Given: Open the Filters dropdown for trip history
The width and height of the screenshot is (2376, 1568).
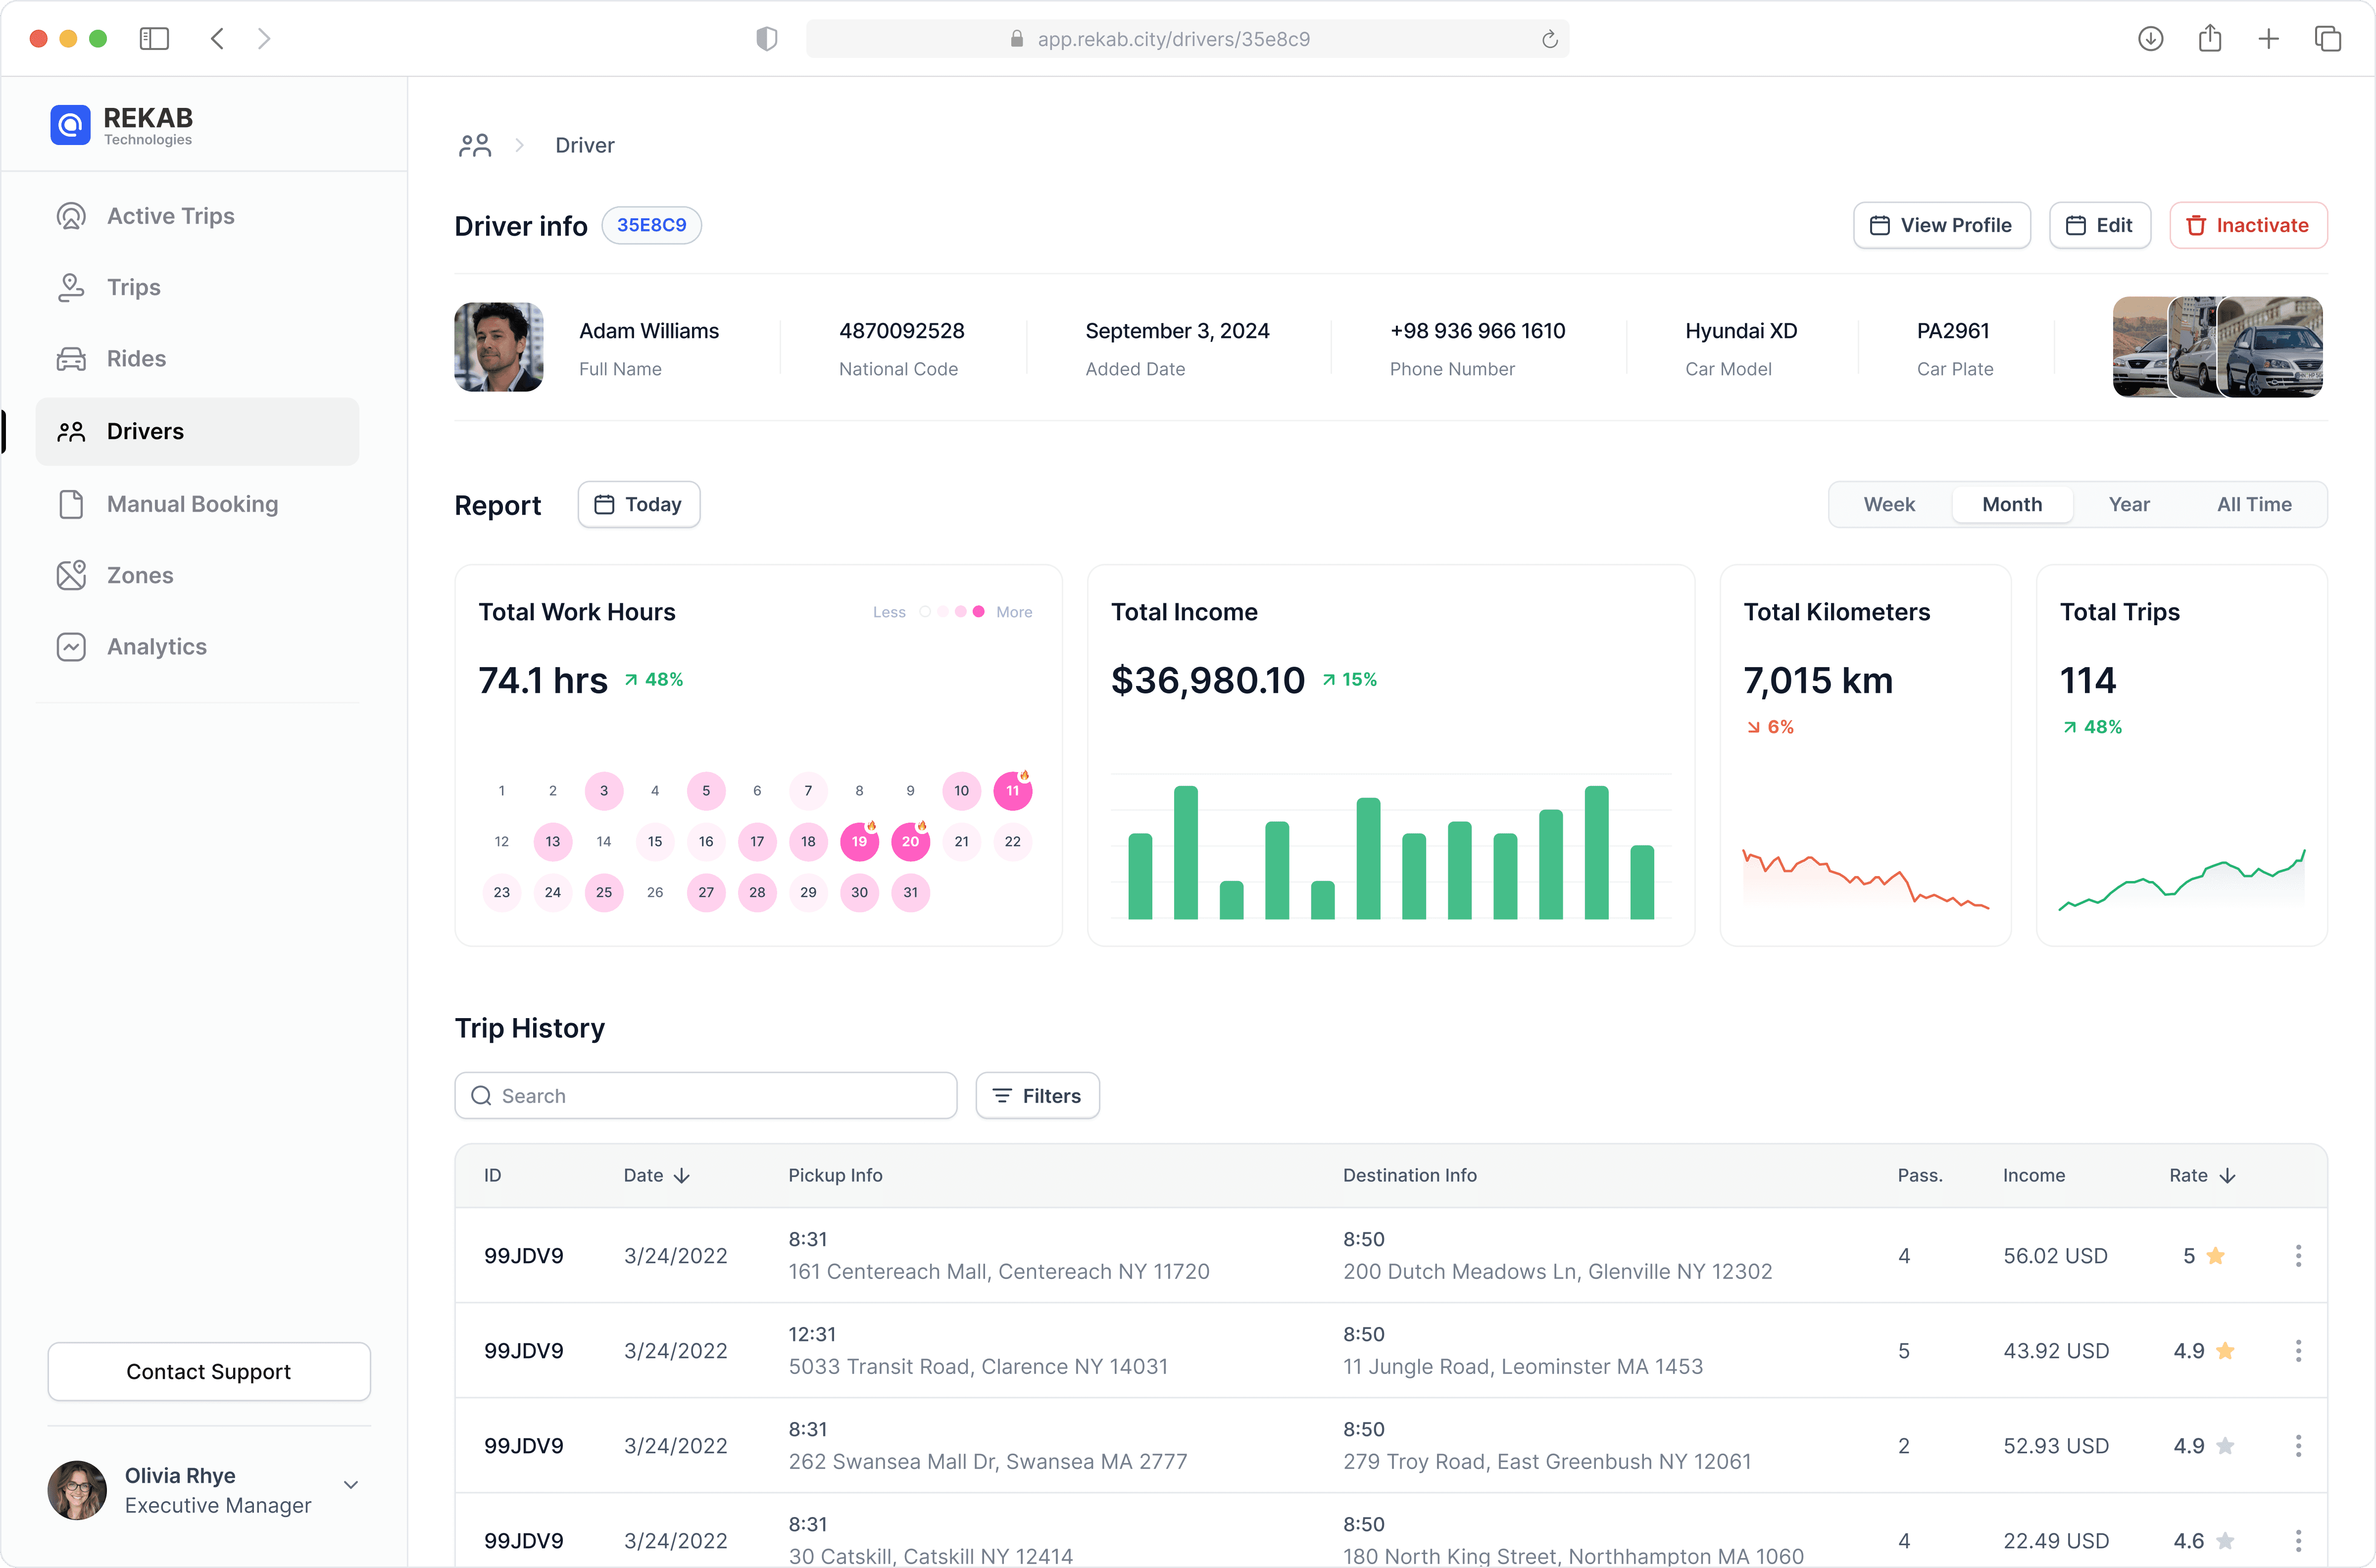Looking at the screenshot, I should [1037, 1096].
